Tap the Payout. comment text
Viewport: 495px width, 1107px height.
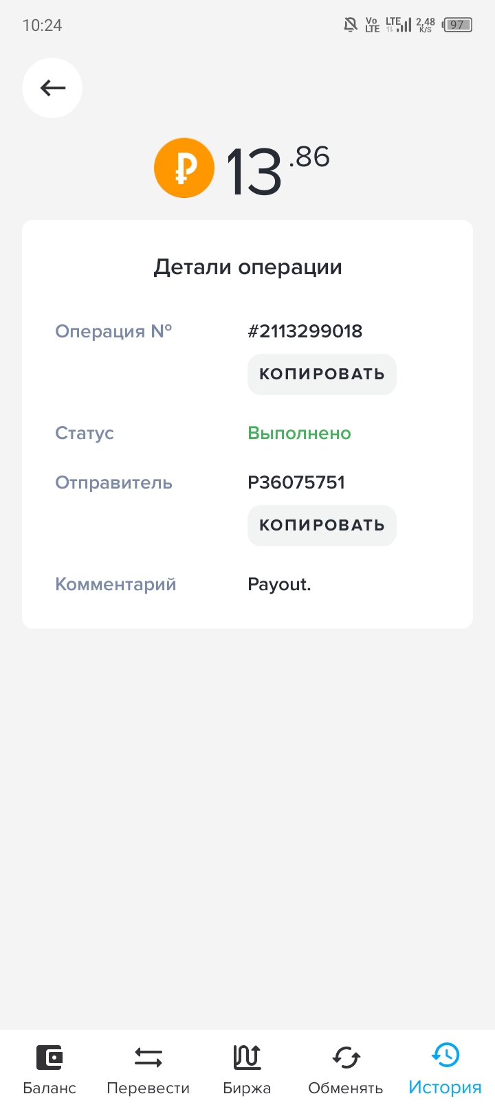click(x=279, y=585)
